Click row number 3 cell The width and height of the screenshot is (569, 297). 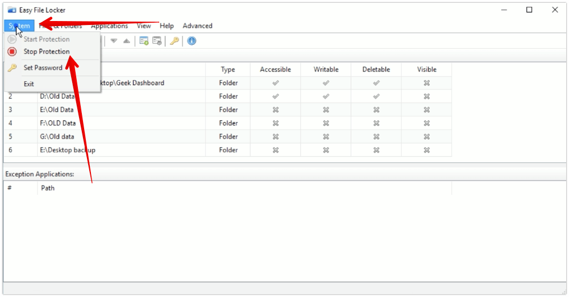11,110
